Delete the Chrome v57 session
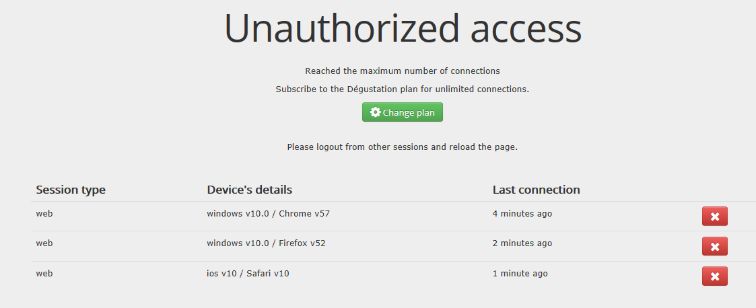756x308 pixels. click(x=714, y=217)
